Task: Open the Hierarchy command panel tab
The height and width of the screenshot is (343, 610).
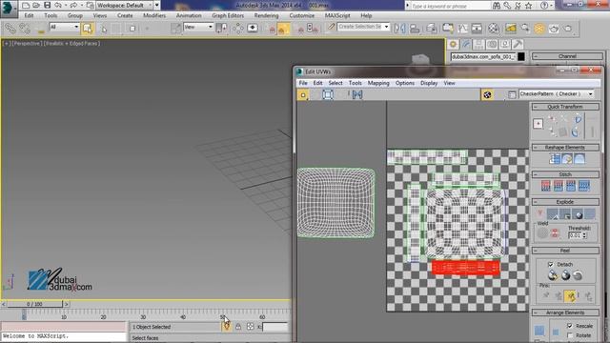Action: [x=478, y=45]
